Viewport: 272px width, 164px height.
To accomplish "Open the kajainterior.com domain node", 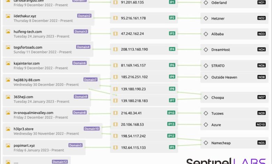I will click(27, 64).
